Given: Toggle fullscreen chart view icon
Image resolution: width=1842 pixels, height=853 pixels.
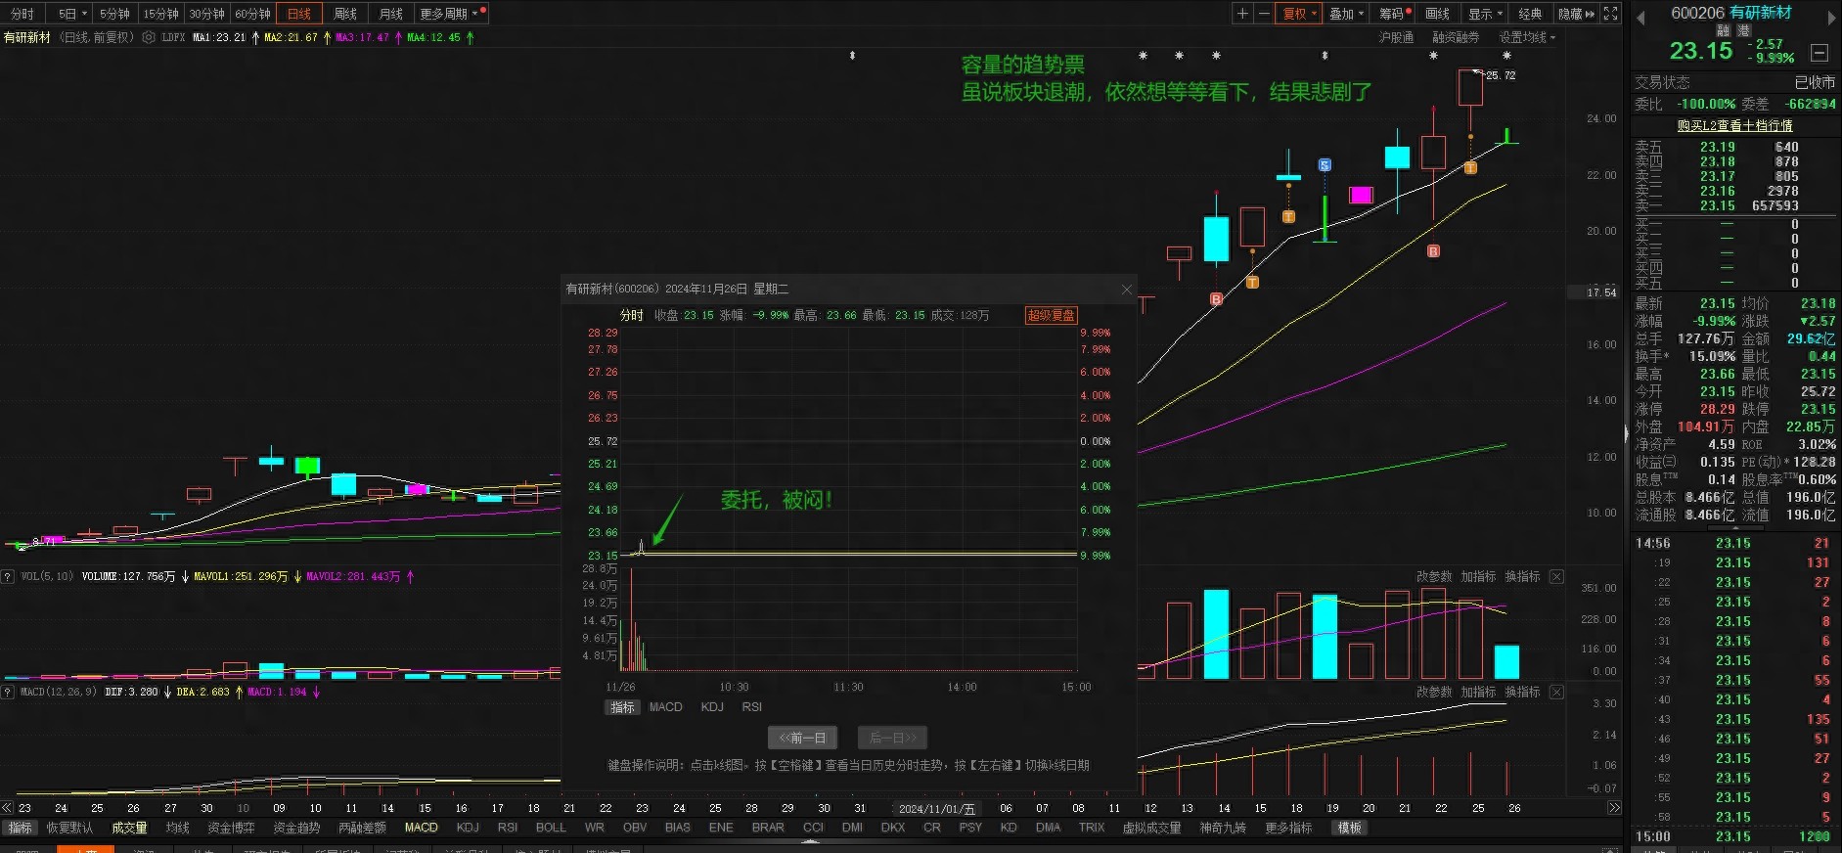Looking at the screenshot, I should (x=1610, y=14).
